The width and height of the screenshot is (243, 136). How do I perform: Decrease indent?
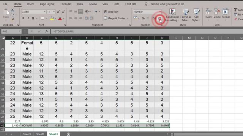tap(87, 18)
